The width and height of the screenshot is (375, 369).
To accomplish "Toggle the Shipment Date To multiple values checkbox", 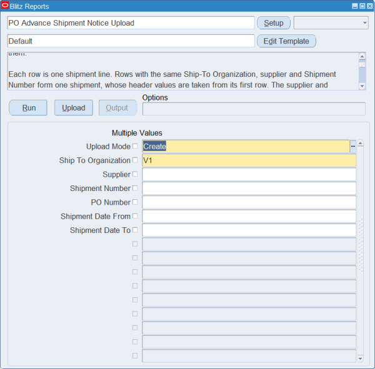I will pos(135,230).
